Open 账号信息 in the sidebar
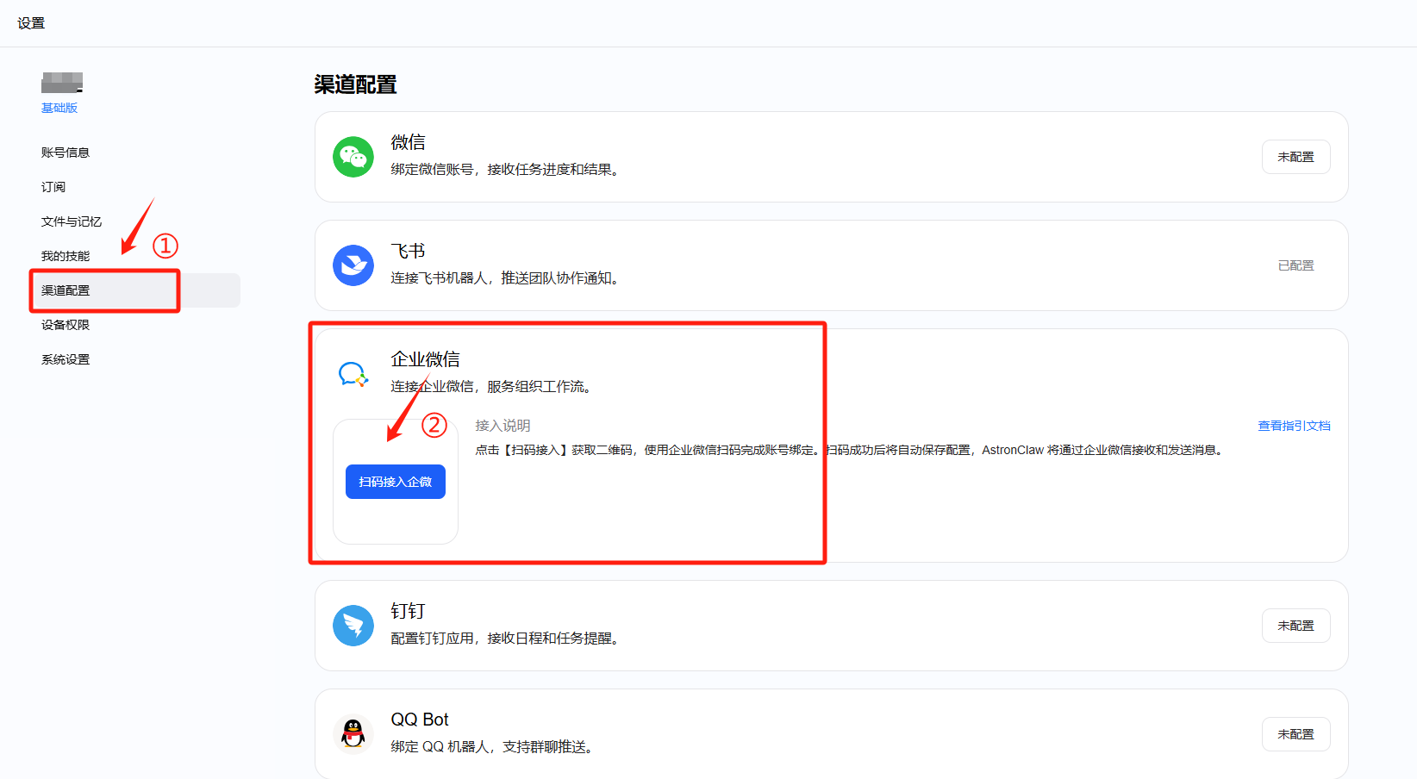This screenshot has width=1417, height=779. point(66,153)
